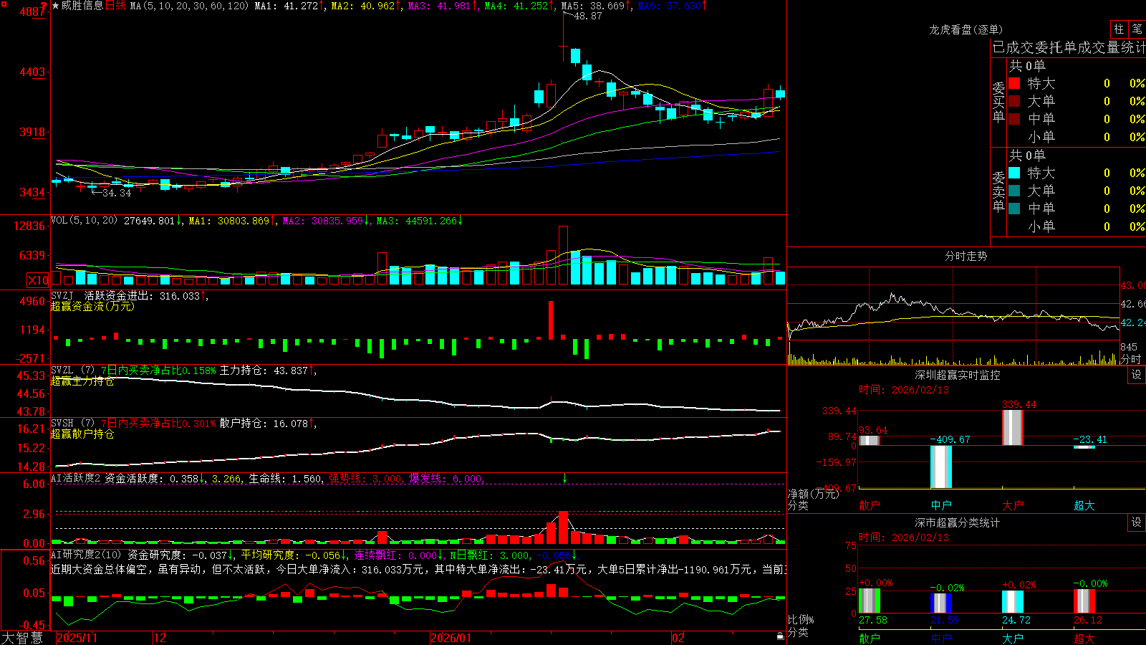Image resolution: width=1146 pixels, height=645 pixels.
Task: Click the 4887 price axis value
Action: click(x=33, y=11)
